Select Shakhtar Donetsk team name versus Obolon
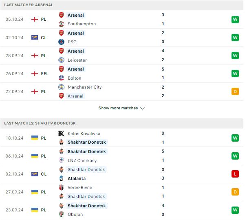247x220 pixels. [x=87, y=206]
